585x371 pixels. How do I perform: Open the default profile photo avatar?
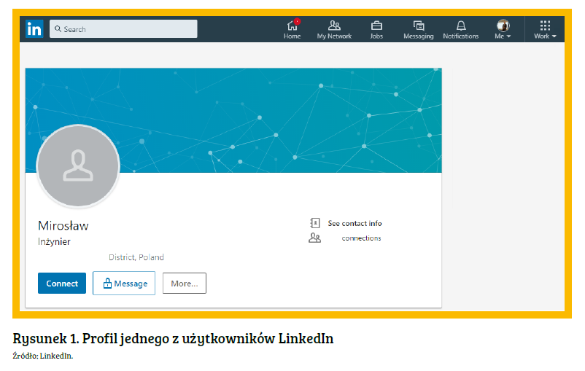point(78,166)
